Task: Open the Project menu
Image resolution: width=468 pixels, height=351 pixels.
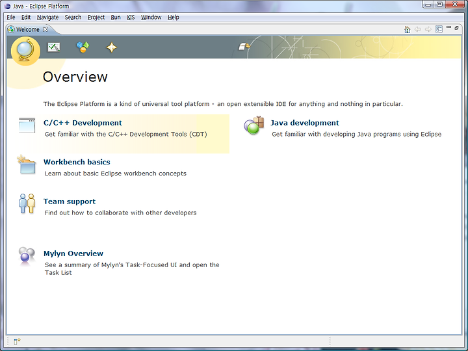Action: pos(96,18)
